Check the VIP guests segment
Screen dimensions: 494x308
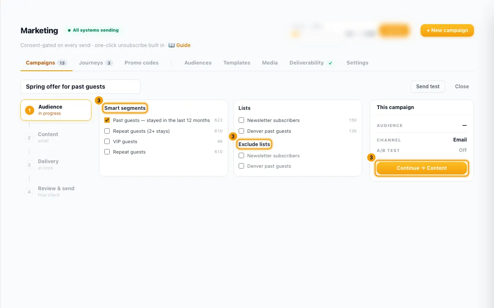[x=107, y=142]
